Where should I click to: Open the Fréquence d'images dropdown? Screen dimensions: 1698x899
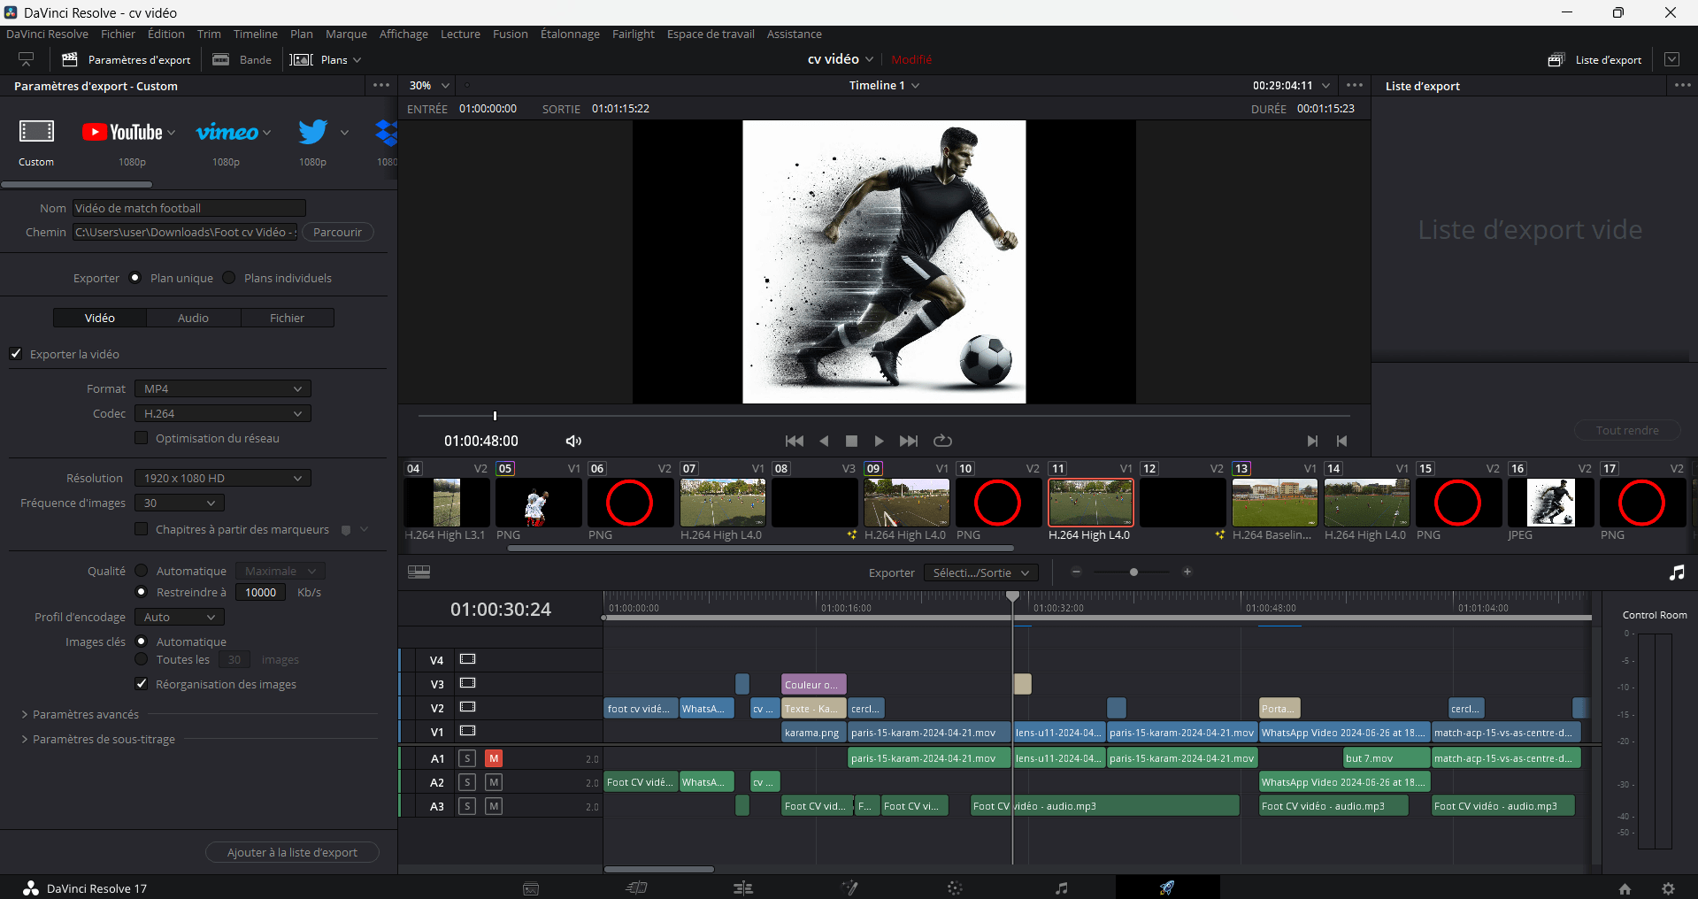[178, 503]
